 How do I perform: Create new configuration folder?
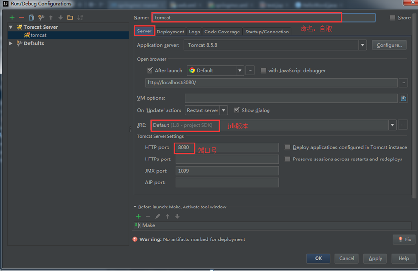(x=70, y=17)
